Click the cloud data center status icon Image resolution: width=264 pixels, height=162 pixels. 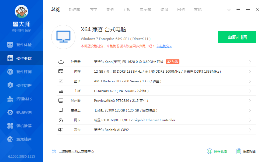coord(54,151)
